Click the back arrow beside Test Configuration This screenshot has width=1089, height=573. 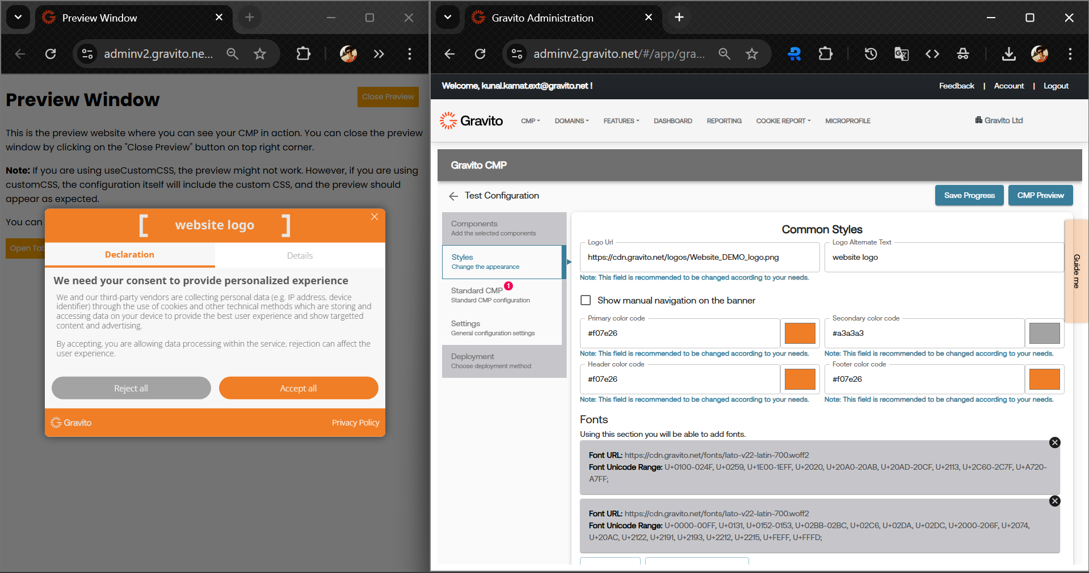click(453, 196)
